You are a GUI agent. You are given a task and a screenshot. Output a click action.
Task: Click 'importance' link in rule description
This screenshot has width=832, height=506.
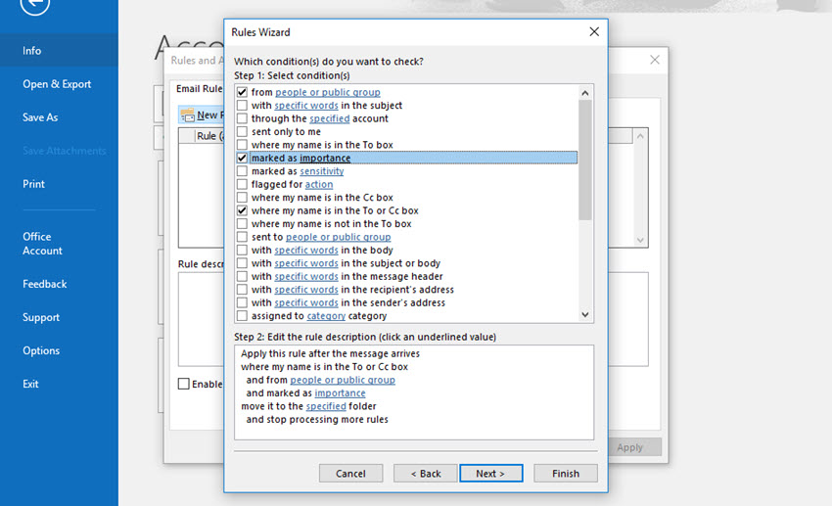tap(340, 393)
